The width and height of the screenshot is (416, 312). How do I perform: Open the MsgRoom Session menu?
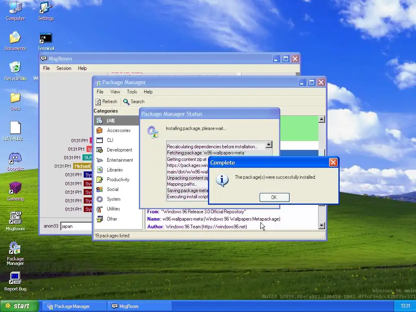pos(64,68)
